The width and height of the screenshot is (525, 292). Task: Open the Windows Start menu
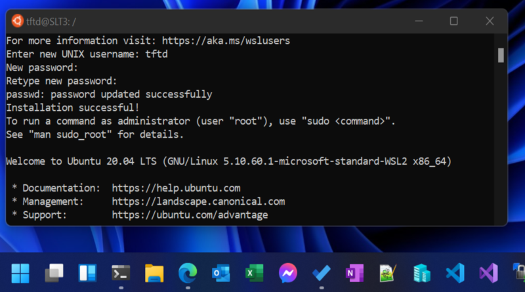point(20,273)
